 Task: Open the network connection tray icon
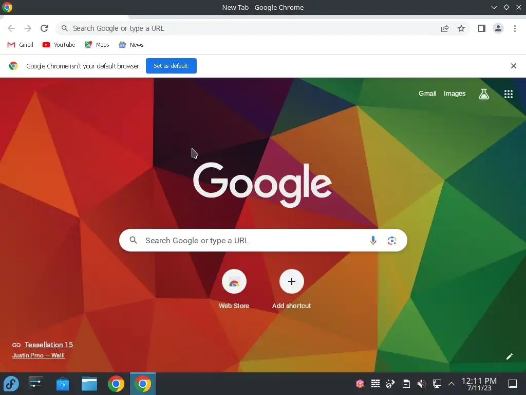(x=437, y=384)
